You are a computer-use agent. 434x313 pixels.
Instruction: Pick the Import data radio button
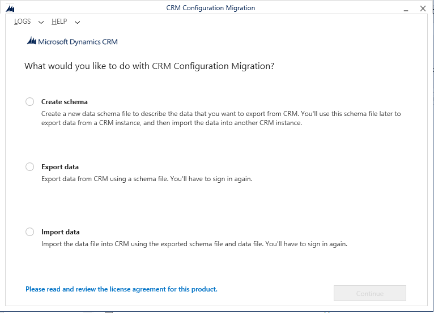(x=29, y=232)
